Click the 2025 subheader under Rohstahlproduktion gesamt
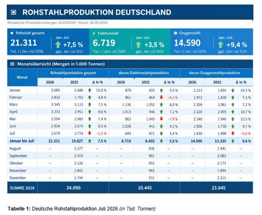 pyautogui.click(x=74, y=82)
